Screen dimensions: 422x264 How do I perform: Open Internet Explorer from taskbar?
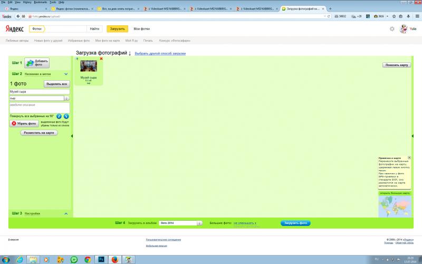point(20,260)
